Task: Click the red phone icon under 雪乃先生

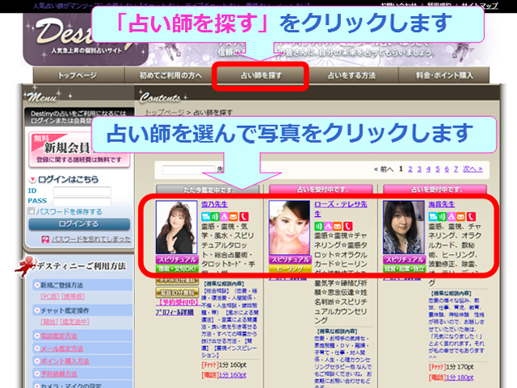Action: pyautogui.click(x=244, y=217)
